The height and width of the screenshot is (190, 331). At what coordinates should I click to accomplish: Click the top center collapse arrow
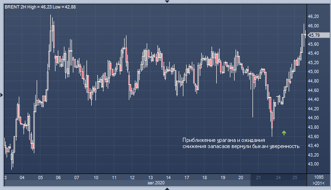click(165, 2)
